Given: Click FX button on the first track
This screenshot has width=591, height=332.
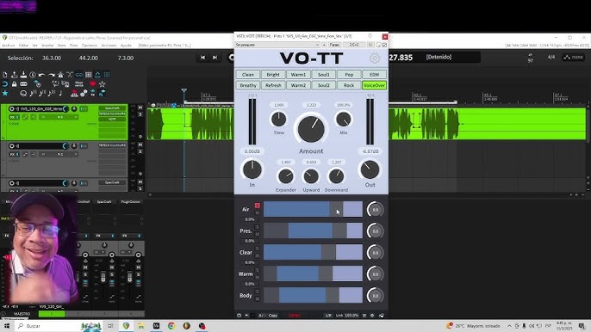Looking at the screenshot, I should click(12, 118).
